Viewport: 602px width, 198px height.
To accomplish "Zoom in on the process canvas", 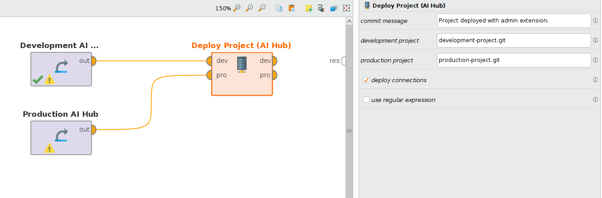I will tap(249, 8).
